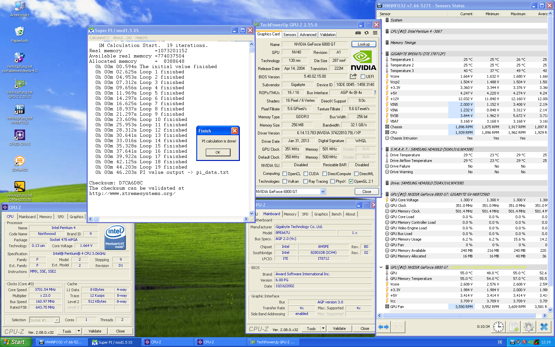Click the blue expand arrows in HWiNFO
555x347 pixels.
(383, 327)
